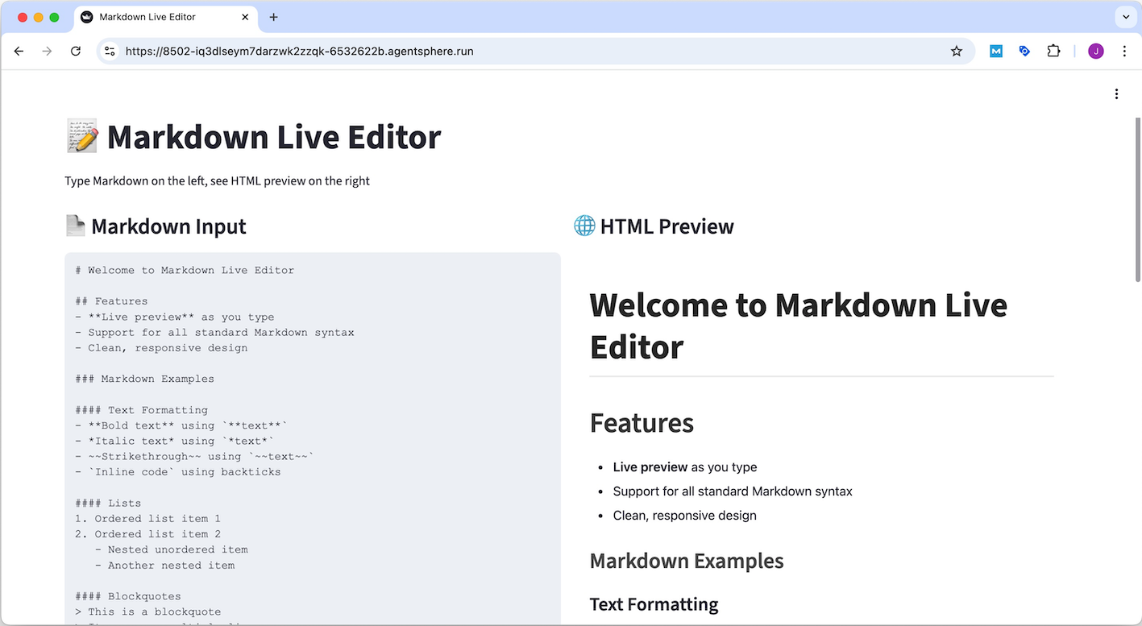Reload the Markdown Live Editor page

[75, 51]
